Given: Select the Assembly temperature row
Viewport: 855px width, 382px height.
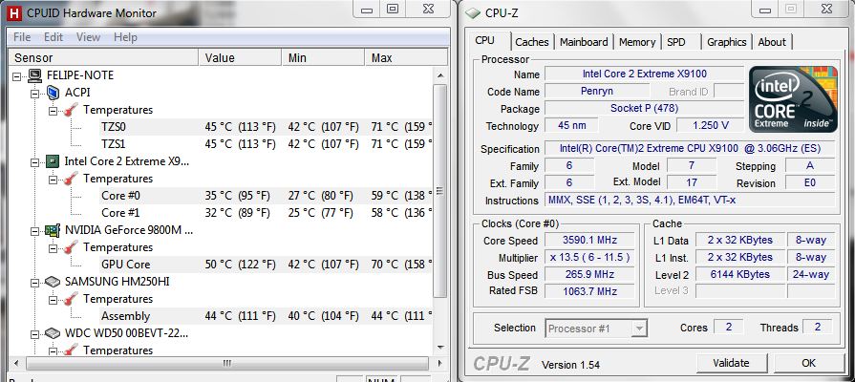Looking at the screenshot, I should pyautogui.click(x=267, y=316).
